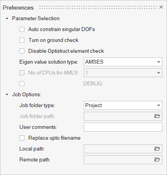The height and width of the screenshot is (175, 167).
Task: Turn on ground check checkbox
Action: tap(22, 40)
